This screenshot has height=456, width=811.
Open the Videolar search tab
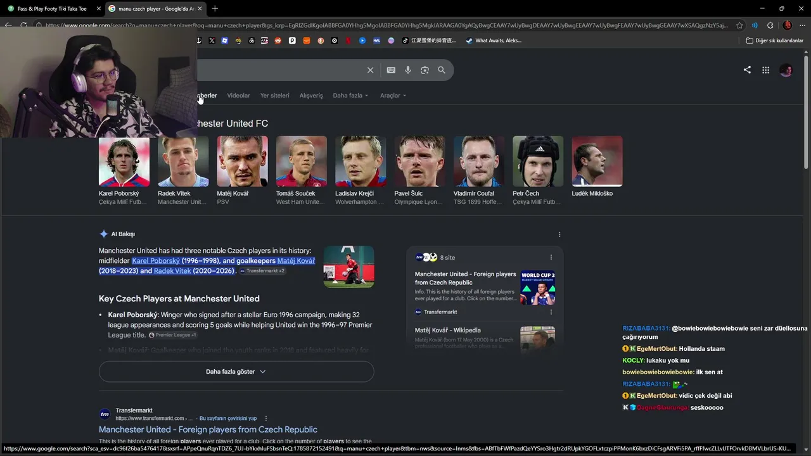click(x=239, y=96)
